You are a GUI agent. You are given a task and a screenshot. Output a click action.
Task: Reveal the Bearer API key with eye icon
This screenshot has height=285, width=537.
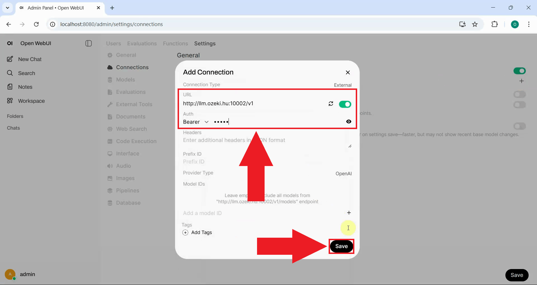[x=348, y=122]
